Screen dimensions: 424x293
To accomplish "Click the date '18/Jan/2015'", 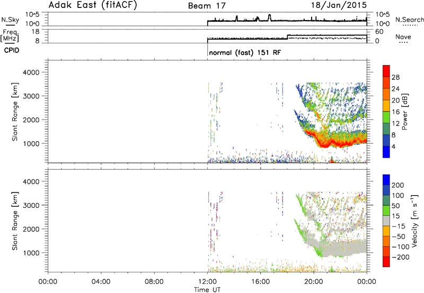I will click(339, 5).
